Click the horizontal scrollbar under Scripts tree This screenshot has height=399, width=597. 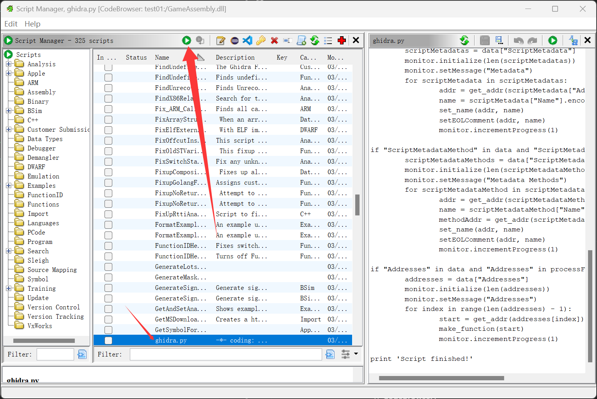coord(44,341)
